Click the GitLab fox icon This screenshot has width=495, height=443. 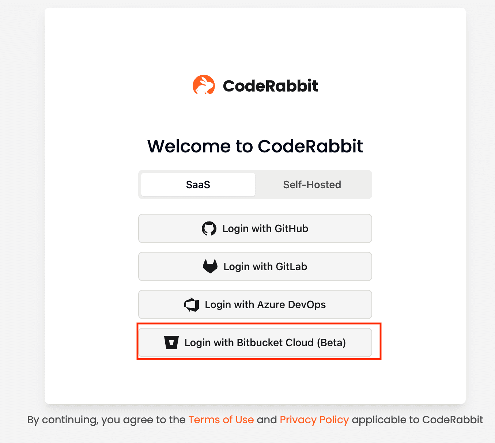[210, 266]
